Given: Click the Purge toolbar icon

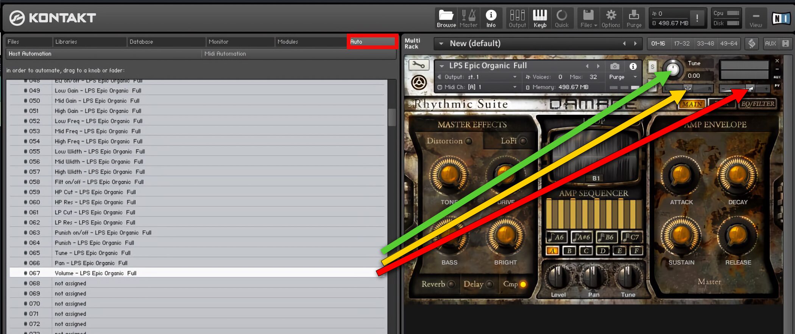Looking at the screenshot, I should 634,19.
